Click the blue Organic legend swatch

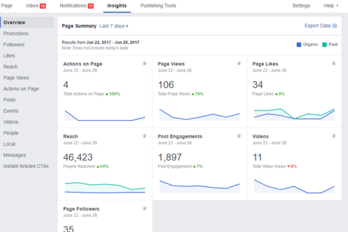(x=299, y=45)
